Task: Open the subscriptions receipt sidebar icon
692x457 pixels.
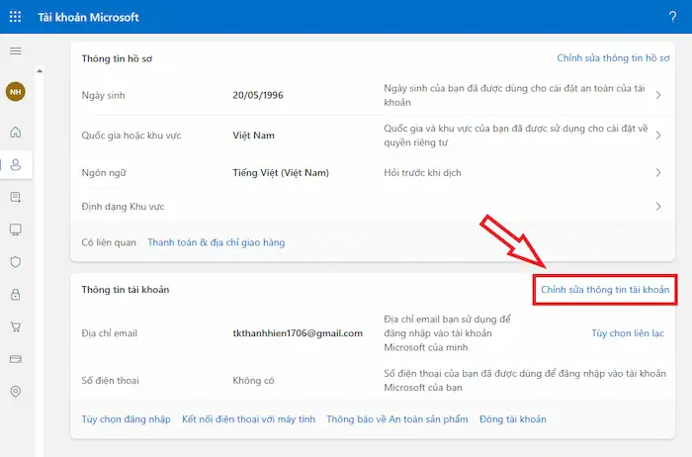Action: (16, 197)
